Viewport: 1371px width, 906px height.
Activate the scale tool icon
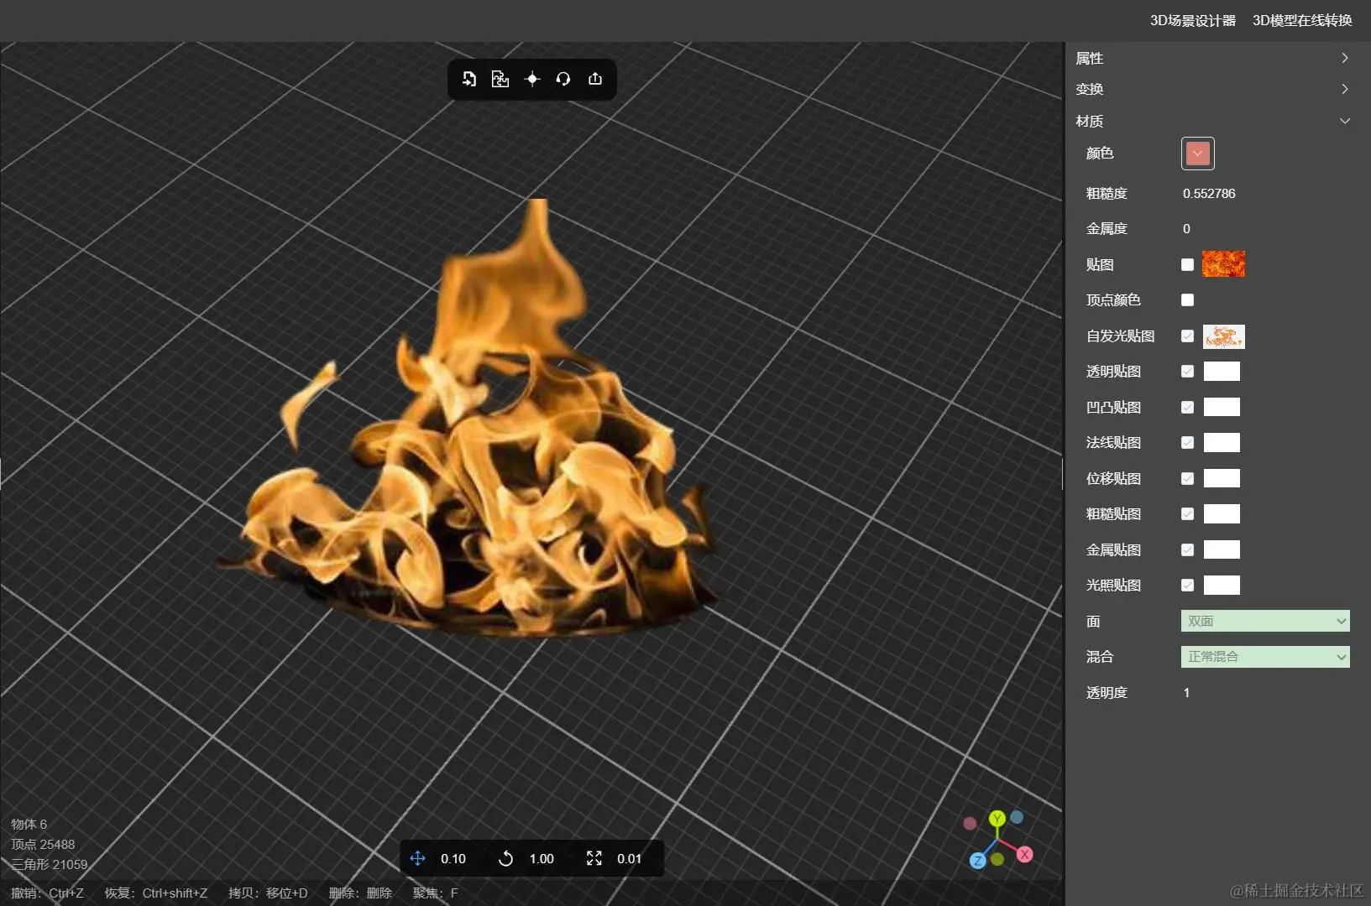click(594, 858)
